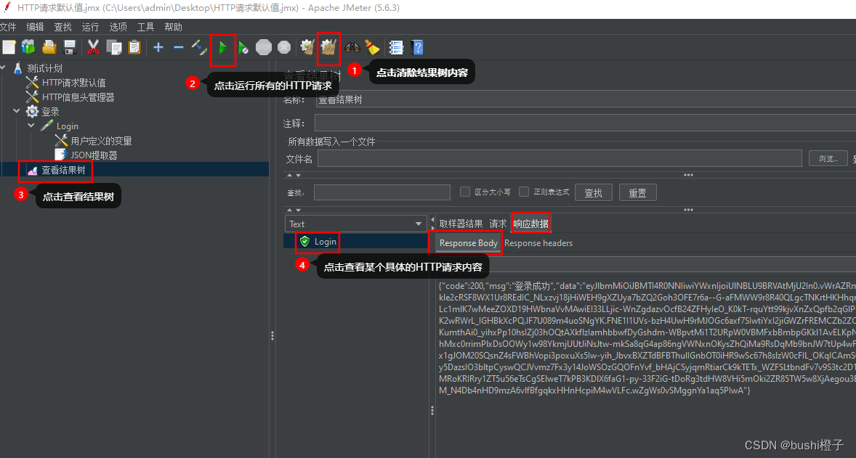
Task: Click the 查找 search button
Action: point(594,192)
